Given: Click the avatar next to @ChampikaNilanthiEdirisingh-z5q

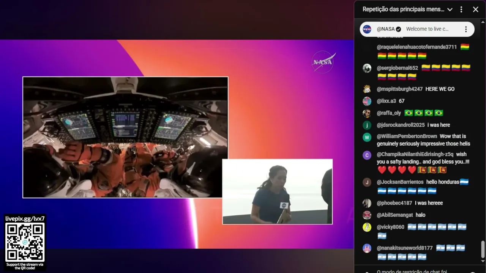Looking at the screenshot, I should tap(367, 155).
